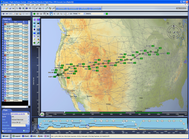This screenshot has height=139, width=189.
Task: Open the Mode IFR dropdown
Action: click(28, 117)
